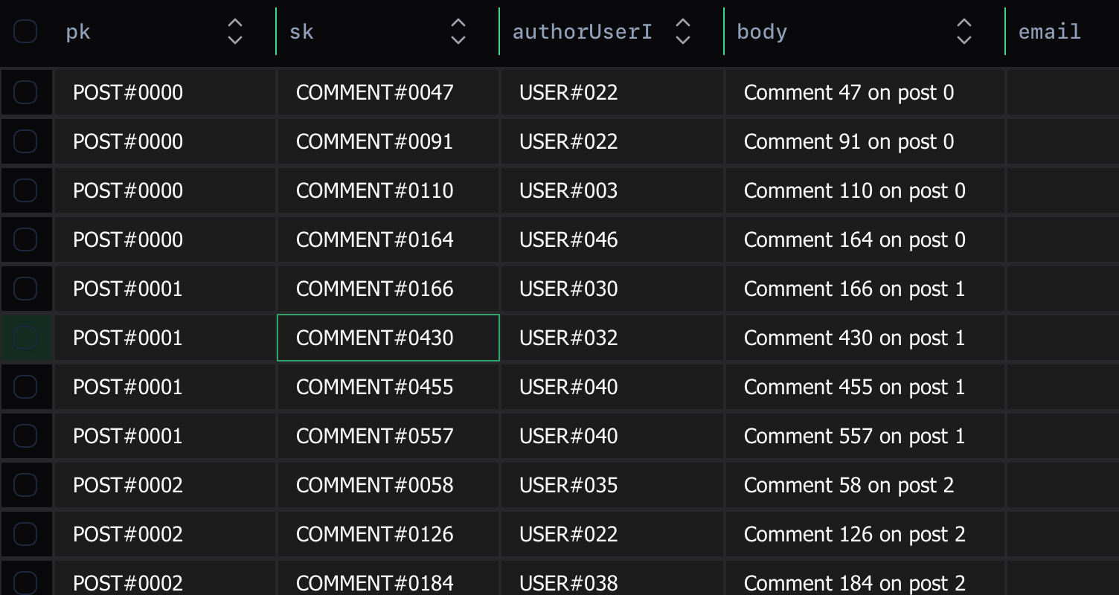Sort by the pk column arrows
Image resolution: width=1119 pixels, height=595 pixels.
coord(235,31)
